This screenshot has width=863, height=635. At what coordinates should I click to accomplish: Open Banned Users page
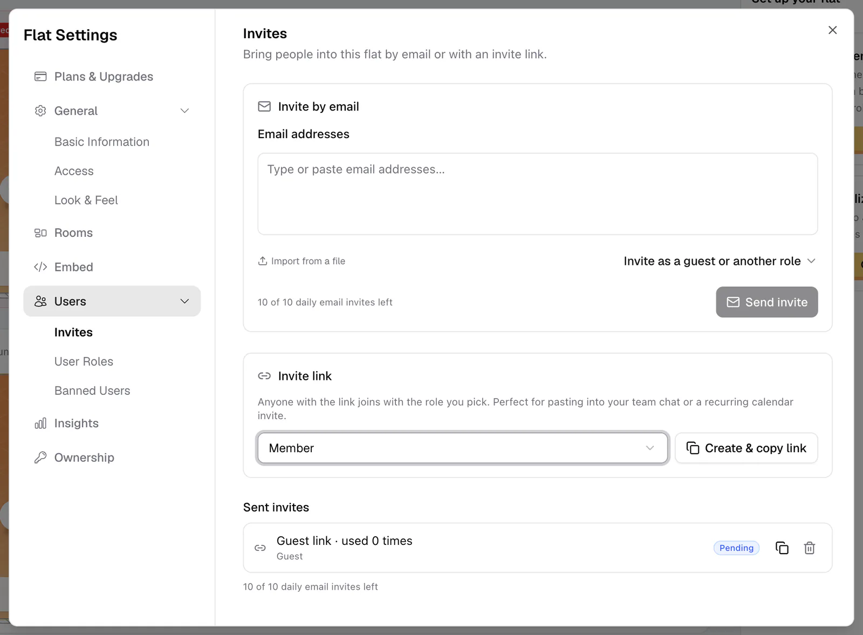pyautogui.click(x=92, y=391)
